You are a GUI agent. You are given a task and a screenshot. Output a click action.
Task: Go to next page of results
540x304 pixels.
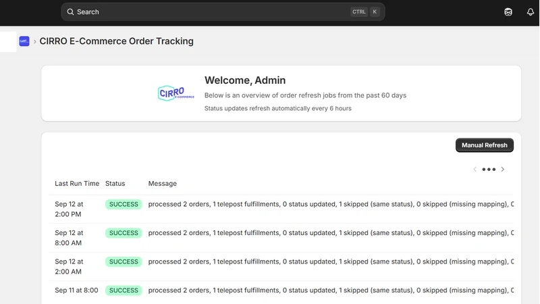(502, 170)
